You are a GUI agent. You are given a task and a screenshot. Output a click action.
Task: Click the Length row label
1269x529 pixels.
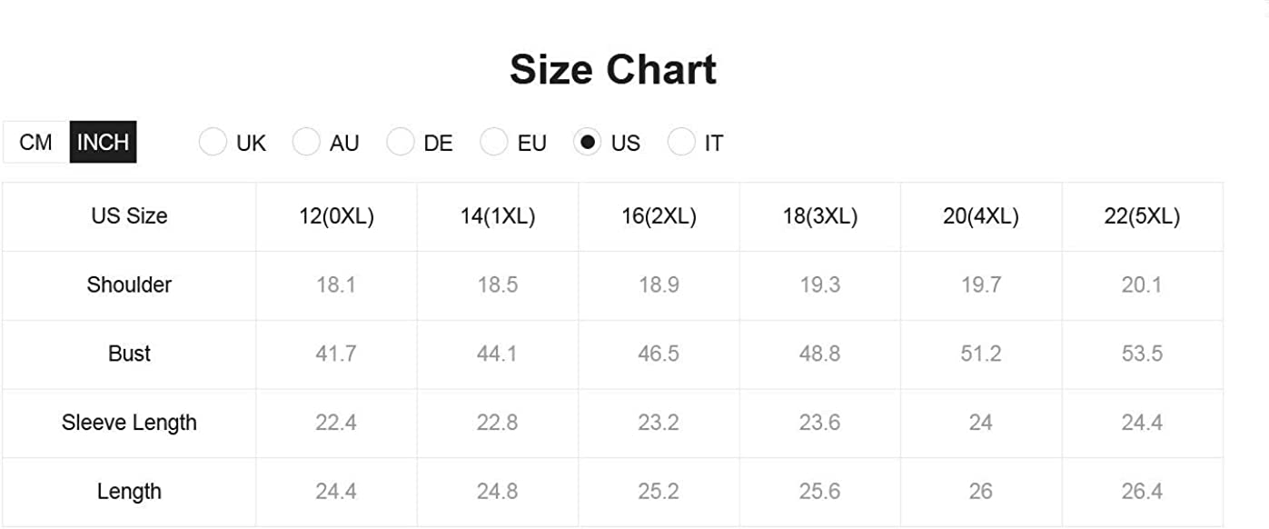129,492
